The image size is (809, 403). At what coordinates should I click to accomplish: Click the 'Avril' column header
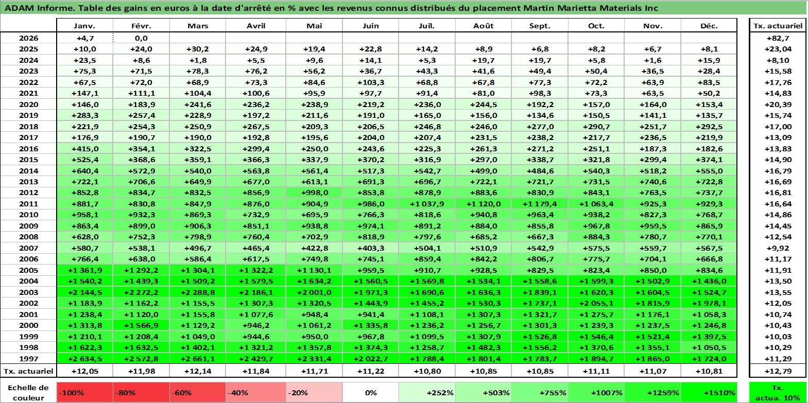pyautogui.click(x=256, y=26)
